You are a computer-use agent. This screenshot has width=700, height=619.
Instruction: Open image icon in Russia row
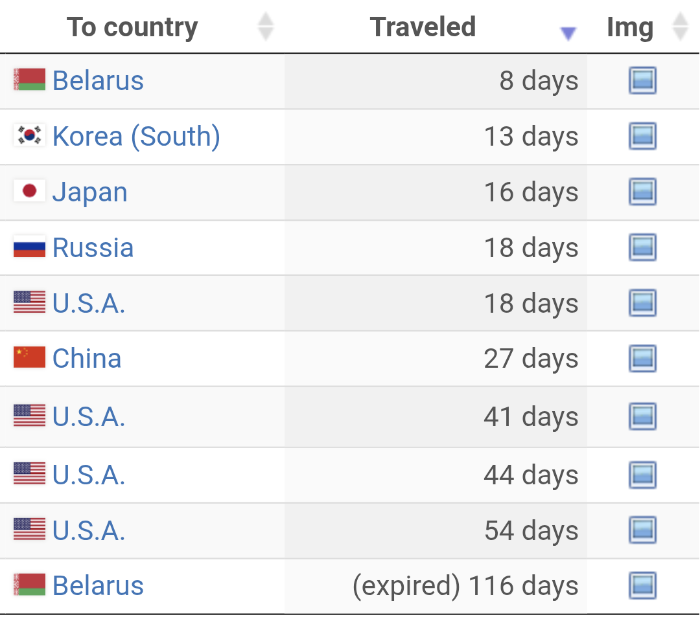point(642,248)
